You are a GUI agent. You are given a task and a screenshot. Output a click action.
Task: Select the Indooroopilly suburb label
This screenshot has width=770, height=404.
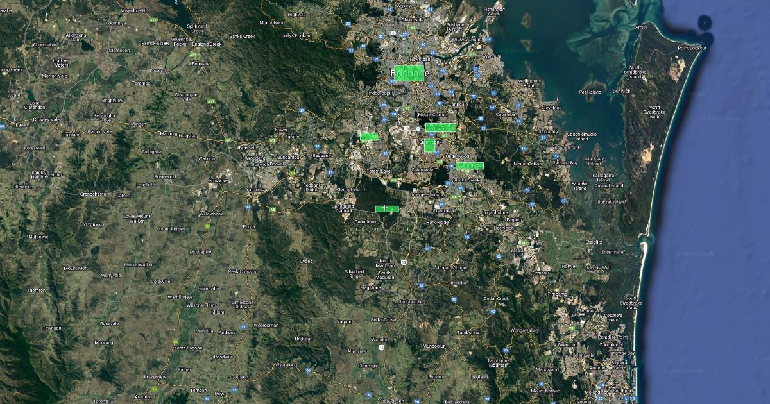pos(381,93)
